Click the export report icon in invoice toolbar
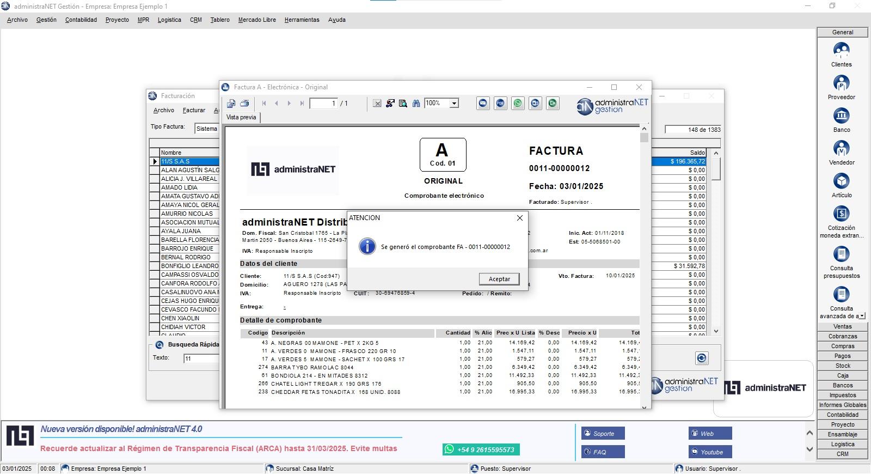 click(x=231, y=104)
